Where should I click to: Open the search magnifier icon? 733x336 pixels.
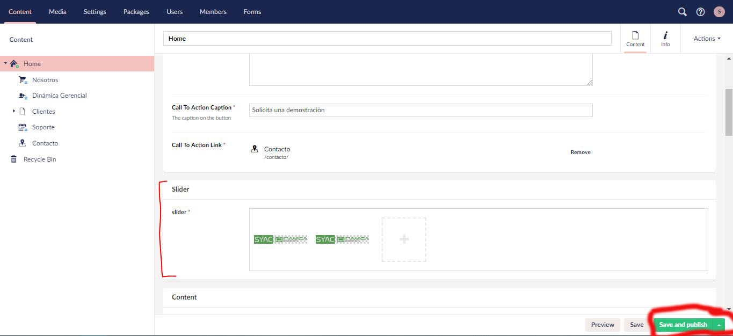click(x=682, y=12)
